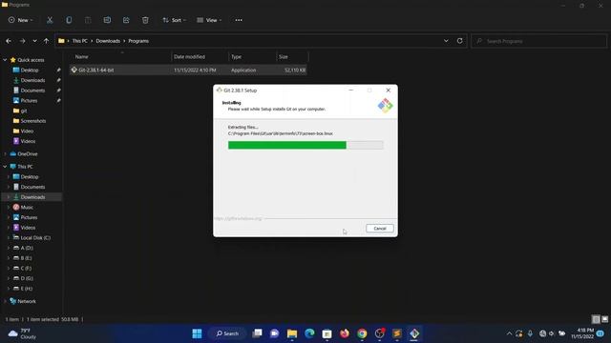Show hidden system tray icons

(509, 333)
